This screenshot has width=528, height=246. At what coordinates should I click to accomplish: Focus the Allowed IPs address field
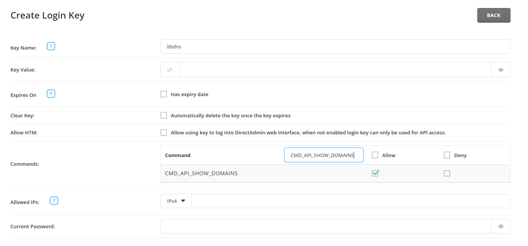pyautogui.click(x=351, y=201)
